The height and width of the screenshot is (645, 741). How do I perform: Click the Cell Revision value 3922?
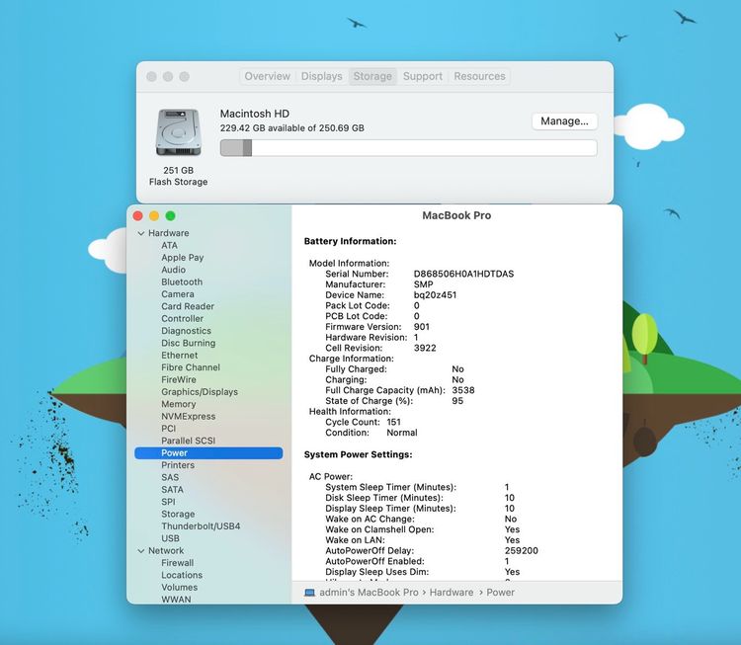click(x=425, y=349)
